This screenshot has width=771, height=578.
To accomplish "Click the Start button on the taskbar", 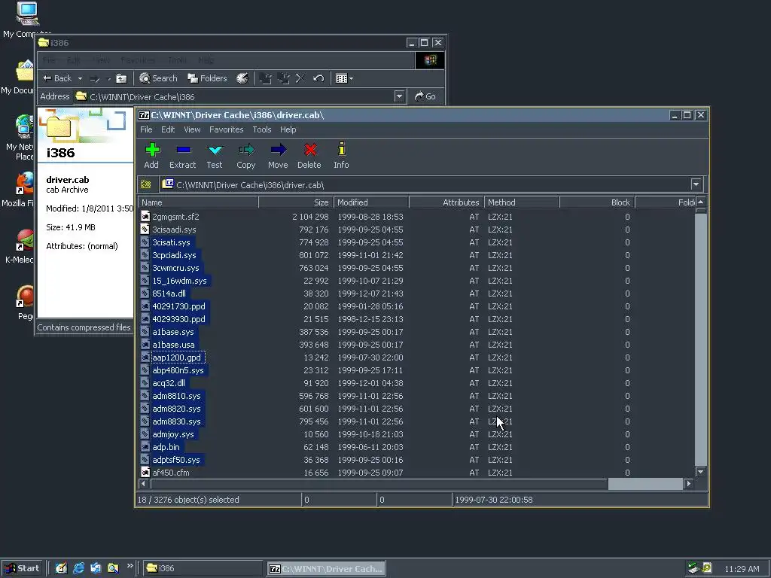I will point(22,568).
